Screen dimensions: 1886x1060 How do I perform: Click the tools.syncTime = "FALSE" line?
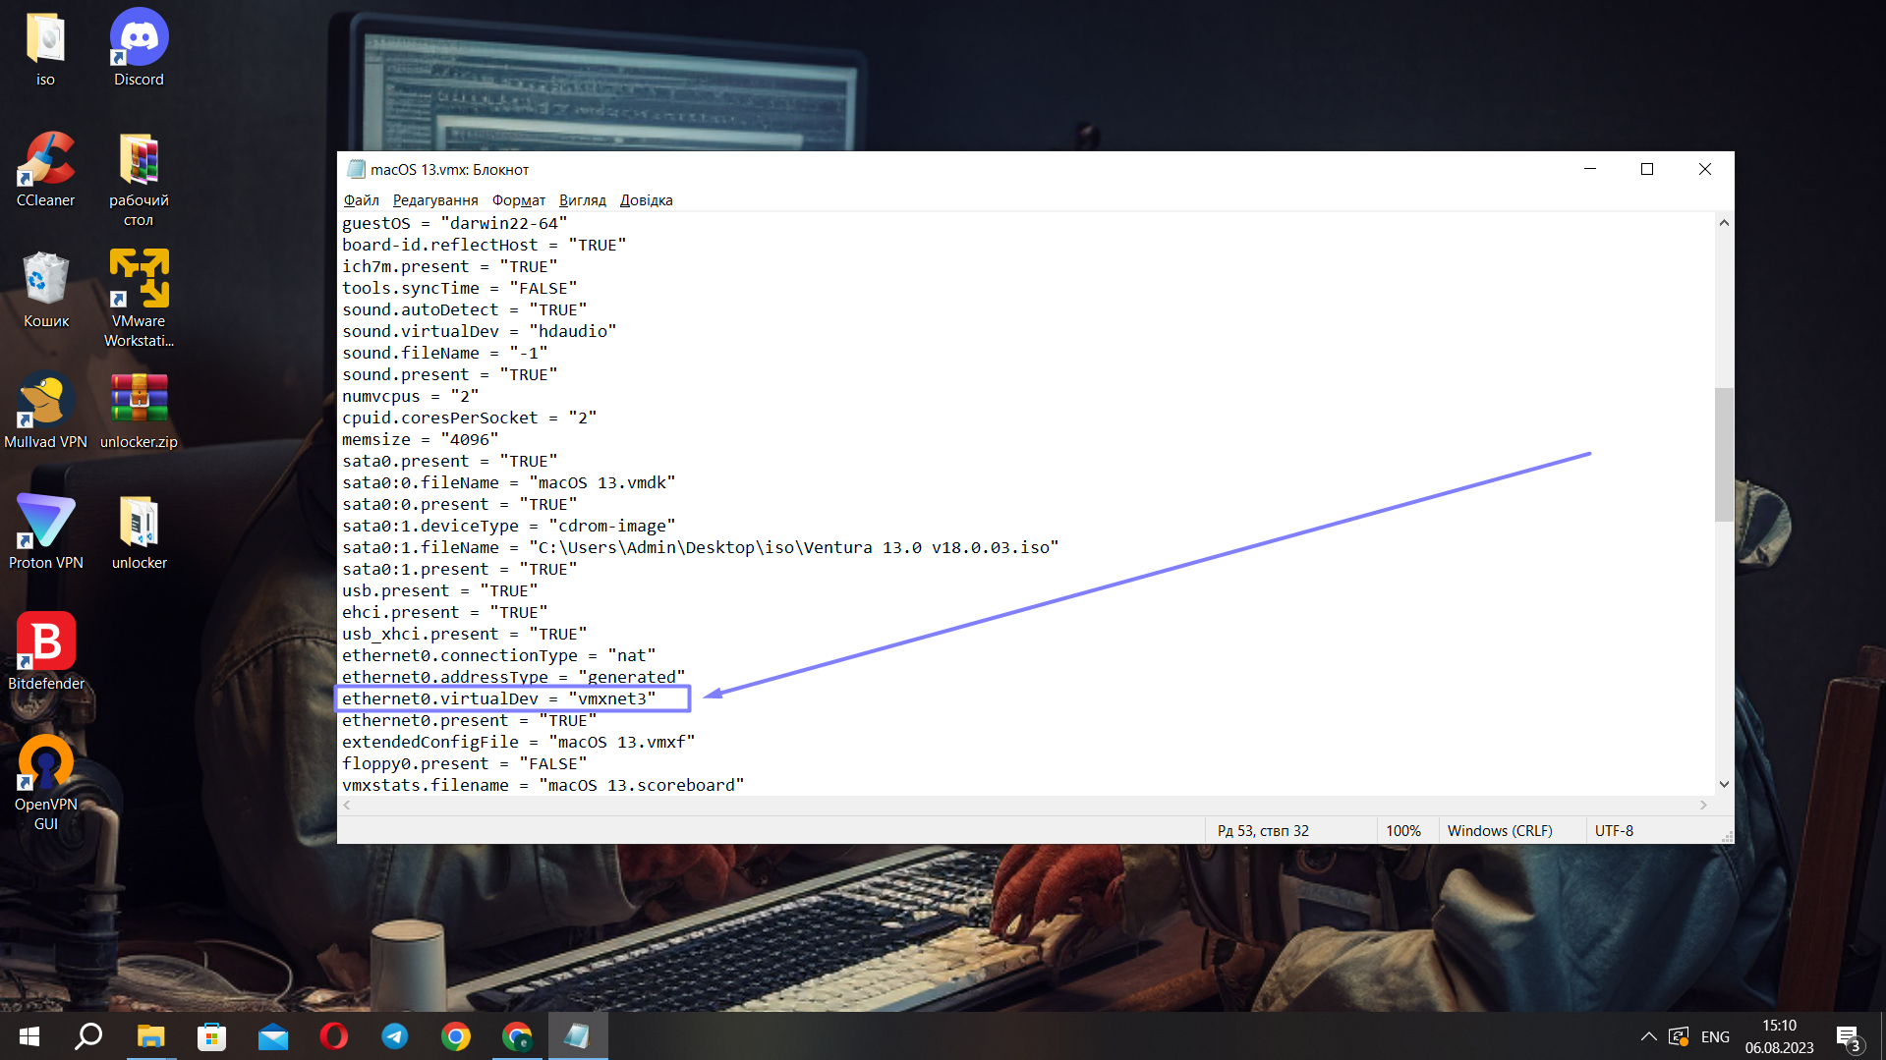pyautogui.click(x=459, y=288)
